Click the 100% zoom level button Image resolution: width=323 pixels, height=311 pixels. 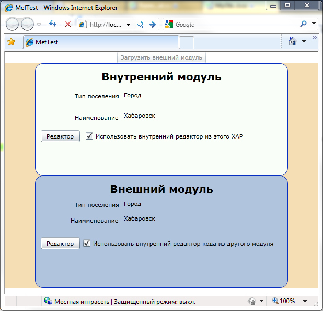(283, 301)
